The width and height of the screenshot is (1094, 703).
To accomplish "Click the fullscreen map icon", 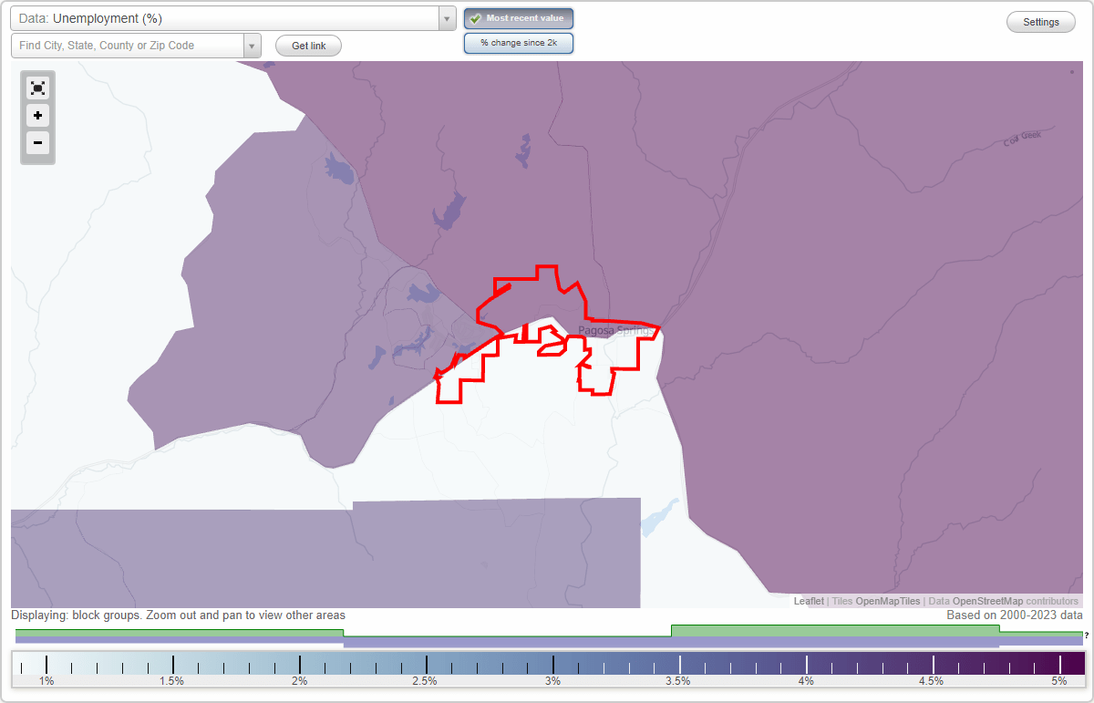I will coord(37,88).
